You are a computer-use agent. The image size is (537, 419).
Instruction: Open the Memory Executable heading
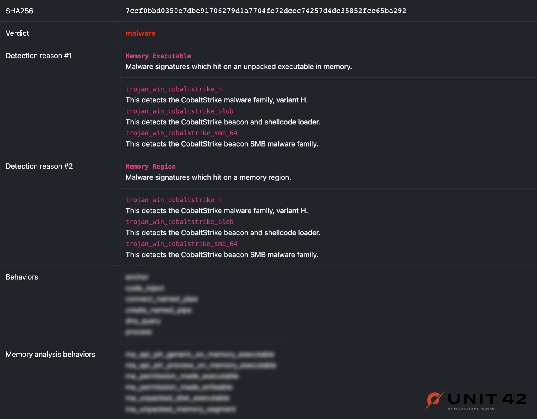point(158,56)
